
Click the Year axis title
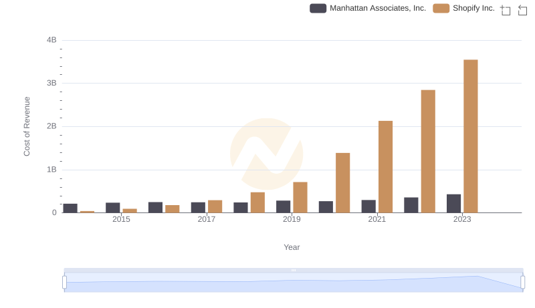pyautogui.click(x=292, y=247)
